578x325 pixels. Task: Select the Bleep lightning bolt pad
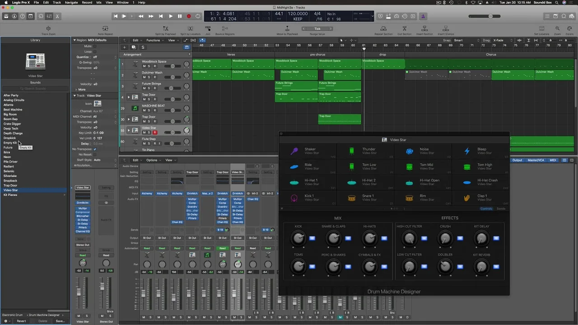(x=467, y=151)
